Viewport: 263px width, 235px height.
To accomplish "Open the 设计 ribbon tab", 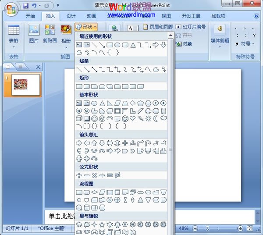I will point(71,16).
